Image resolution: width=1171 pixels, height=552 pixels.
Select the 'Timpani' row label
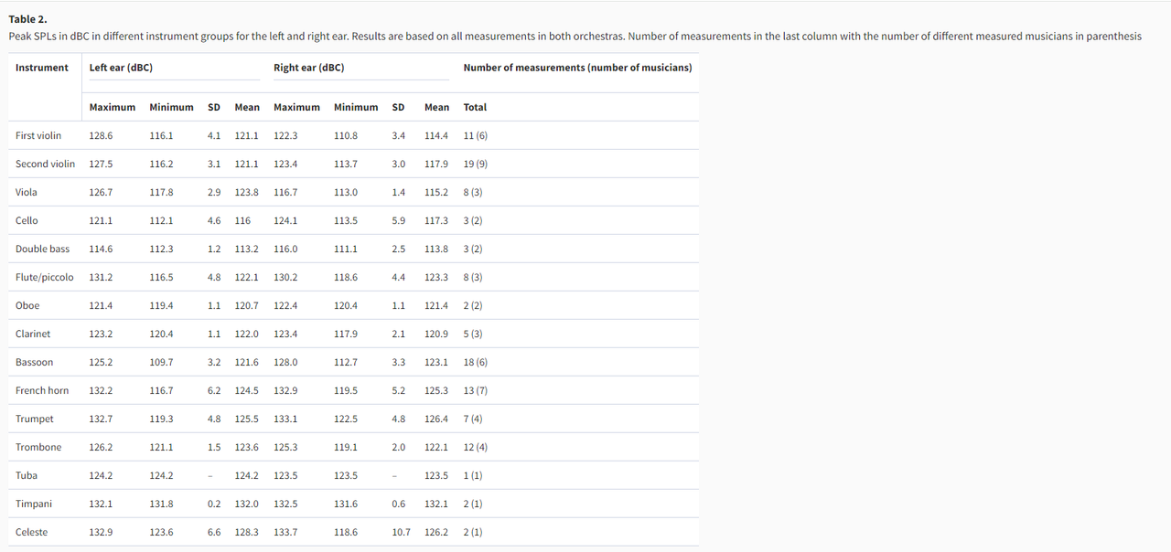pos(34,504)
